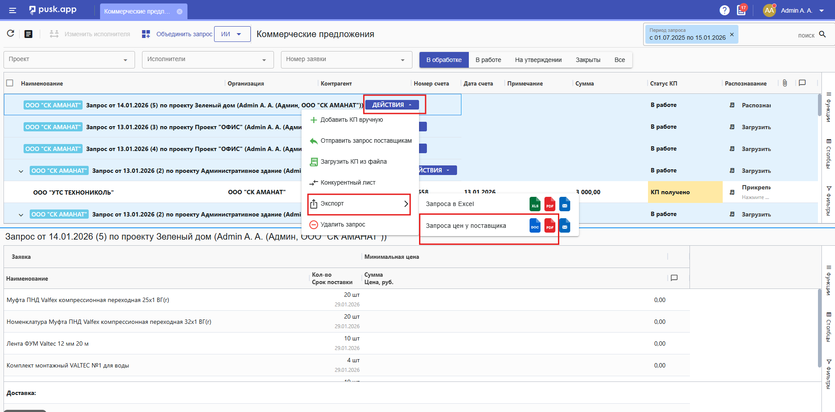
Task: Open the Исполнители dropdown filter
Action: pos(208,60)
